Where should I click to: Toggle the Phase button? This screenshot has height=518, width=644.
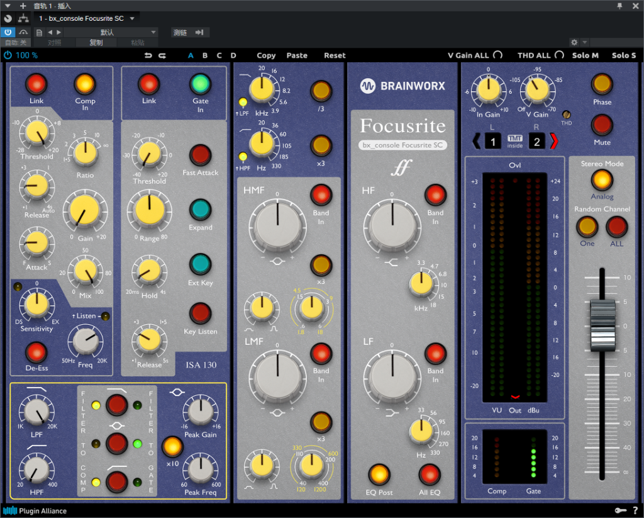coord(602,84)
